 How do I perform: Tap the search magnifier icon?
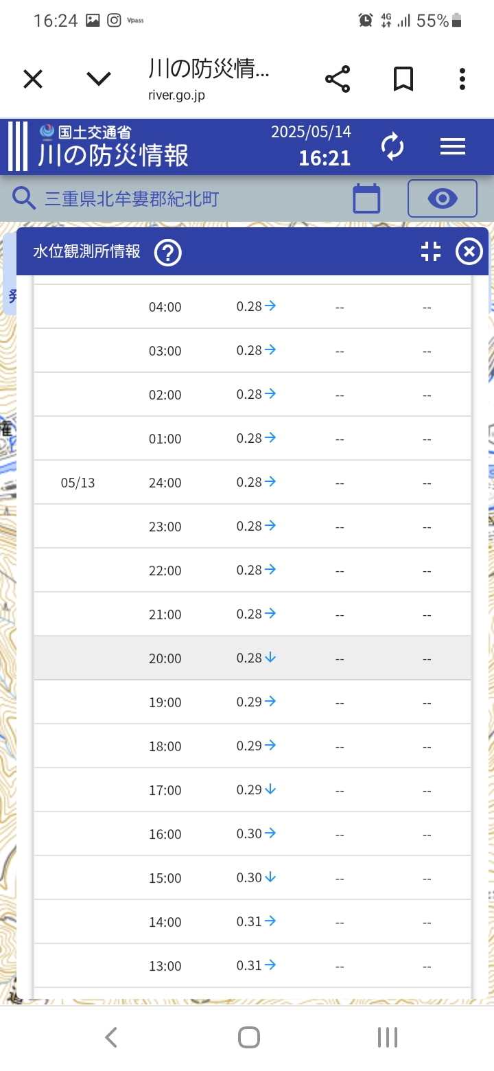(x=25, y=199)
